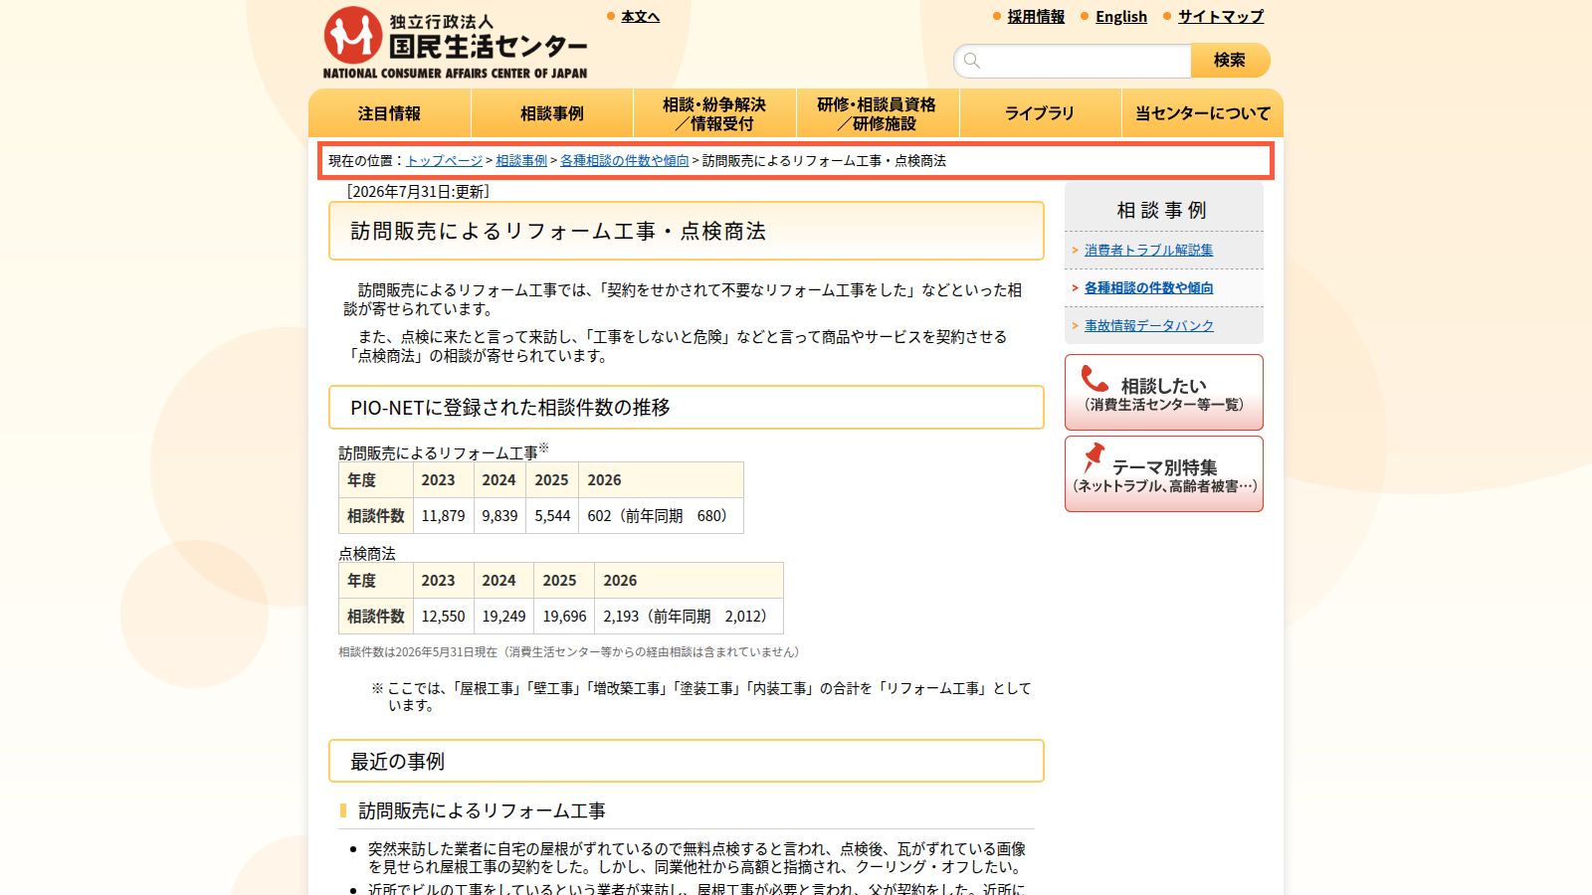Viewport: 1592px width, 895px height.
Task: Click the 相談したい banner button
Action: coord(1164,393)
